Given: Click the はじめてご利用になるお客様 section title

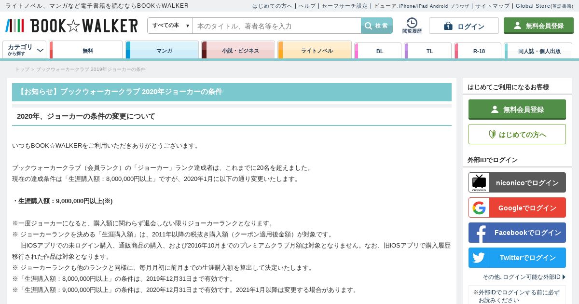Looking at the screenshot, I should click(x=508, y=87).
